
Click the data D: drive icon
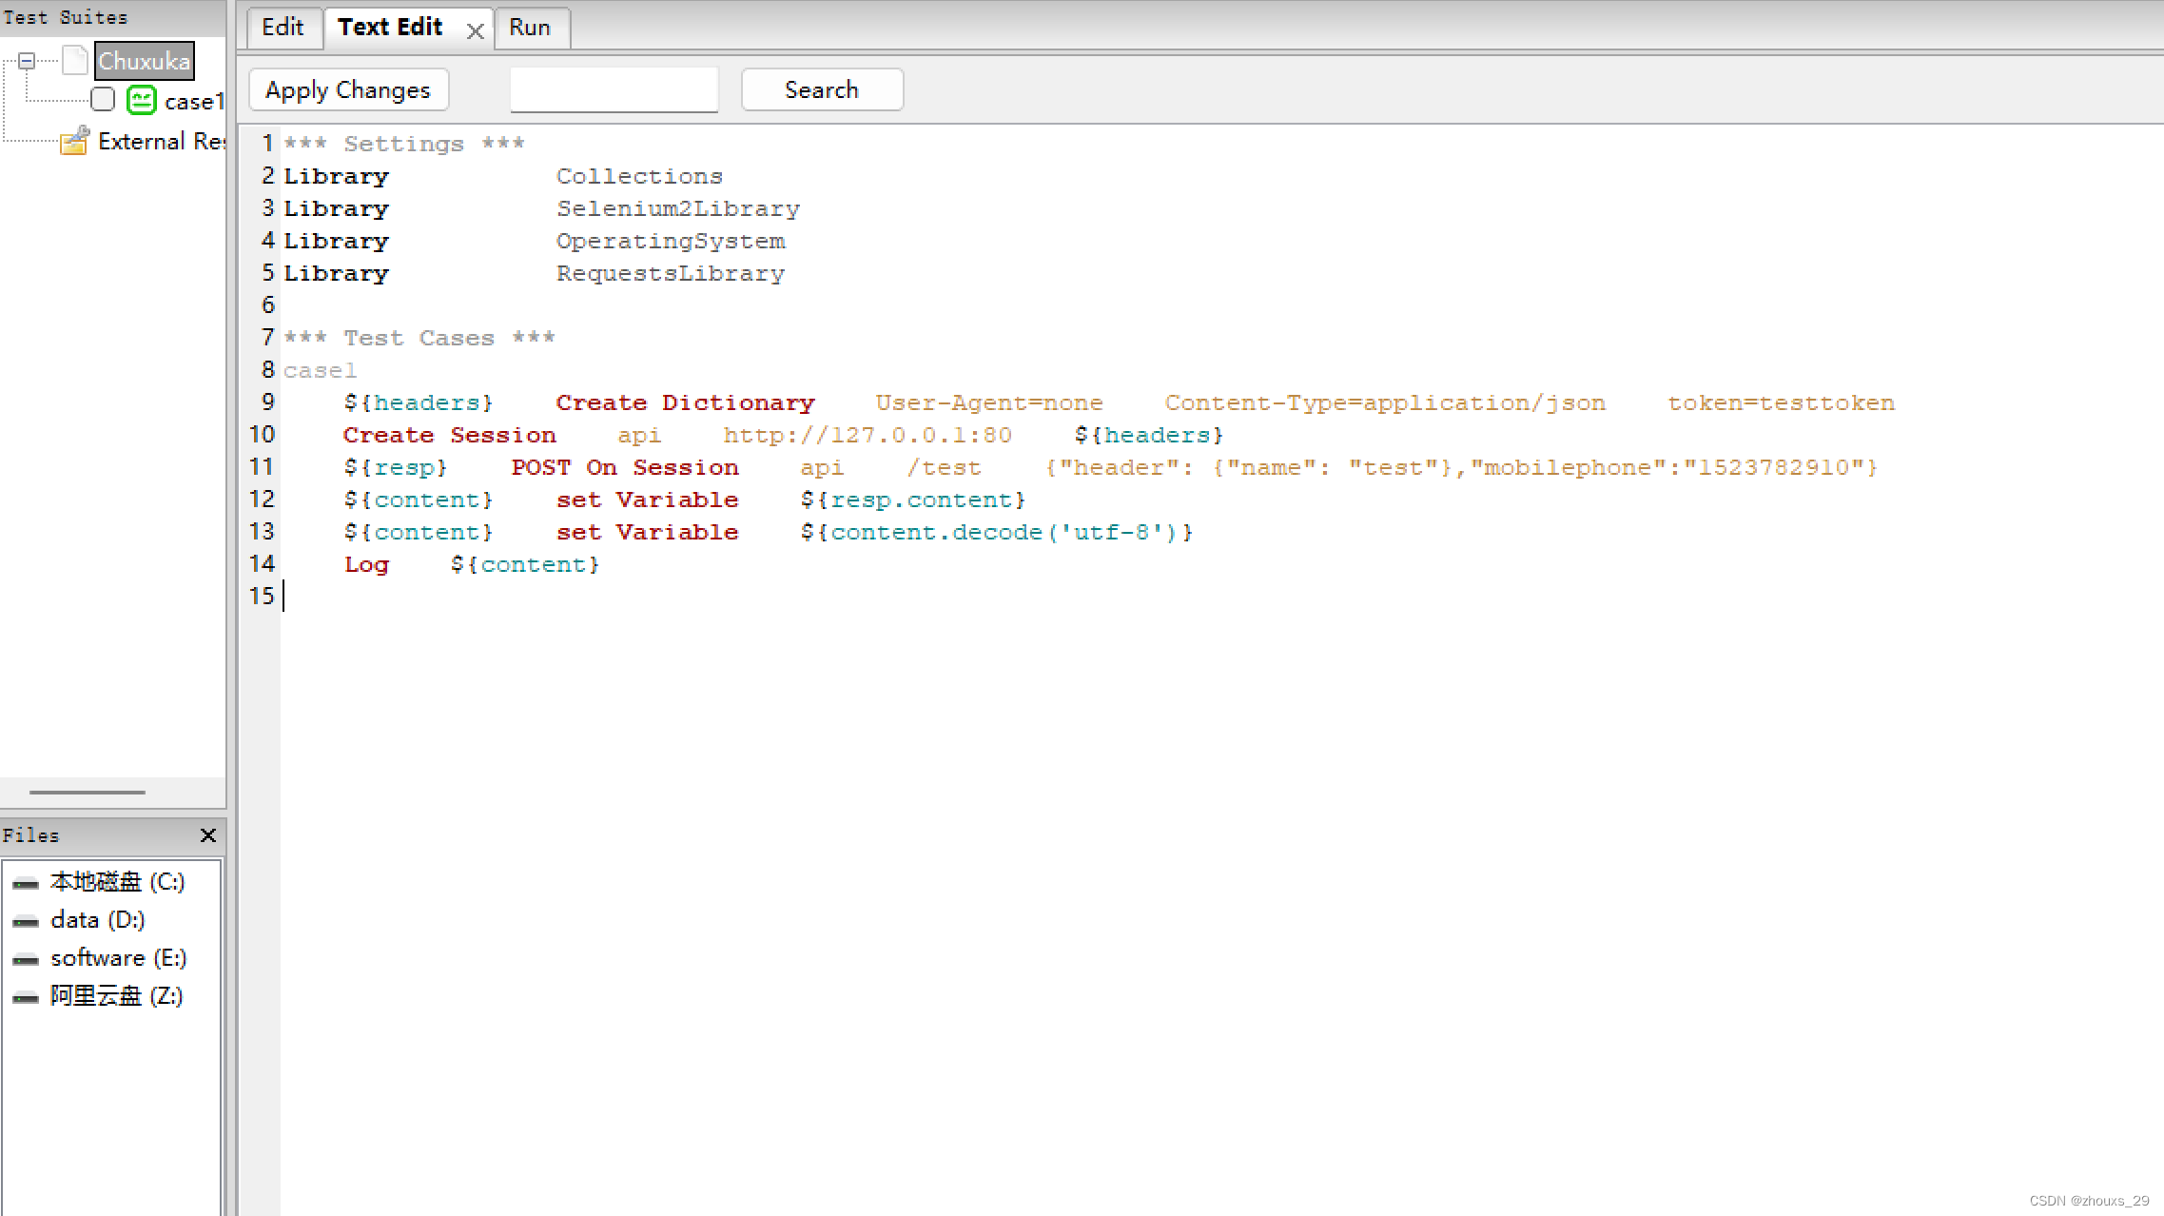coord(26,921)
